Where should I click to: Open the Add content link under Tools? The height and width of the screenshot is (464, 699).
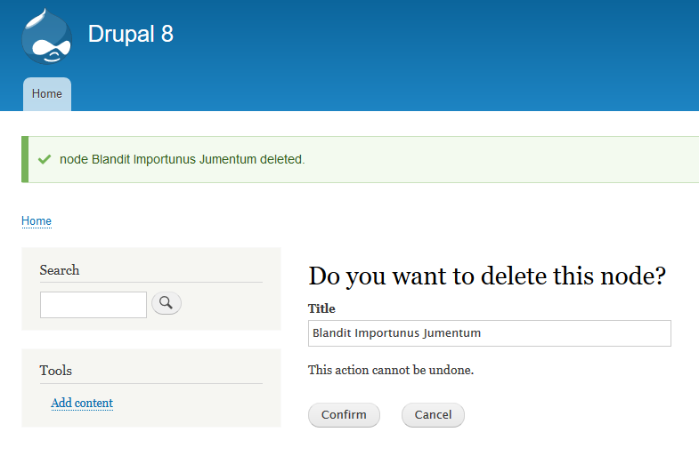(82, 403)
